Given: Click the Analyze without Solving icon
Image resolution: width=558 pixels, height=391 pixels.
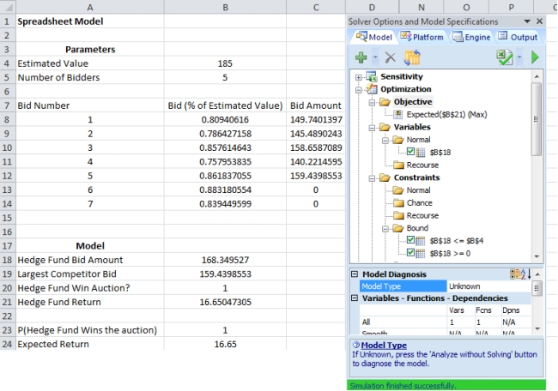Looking at the screenshot, I should pos(505,57).
